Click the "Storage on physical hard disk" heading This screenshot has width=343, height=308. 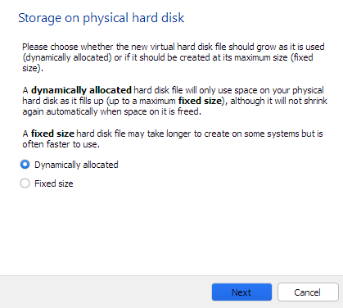[x=102, y=18]
